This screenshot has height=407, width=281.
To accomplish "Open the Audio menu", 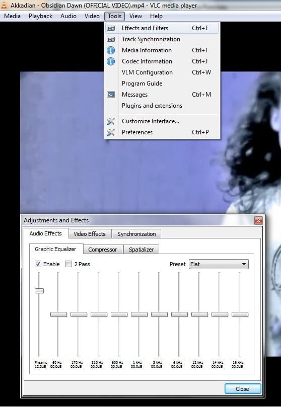I will point(68,16).
